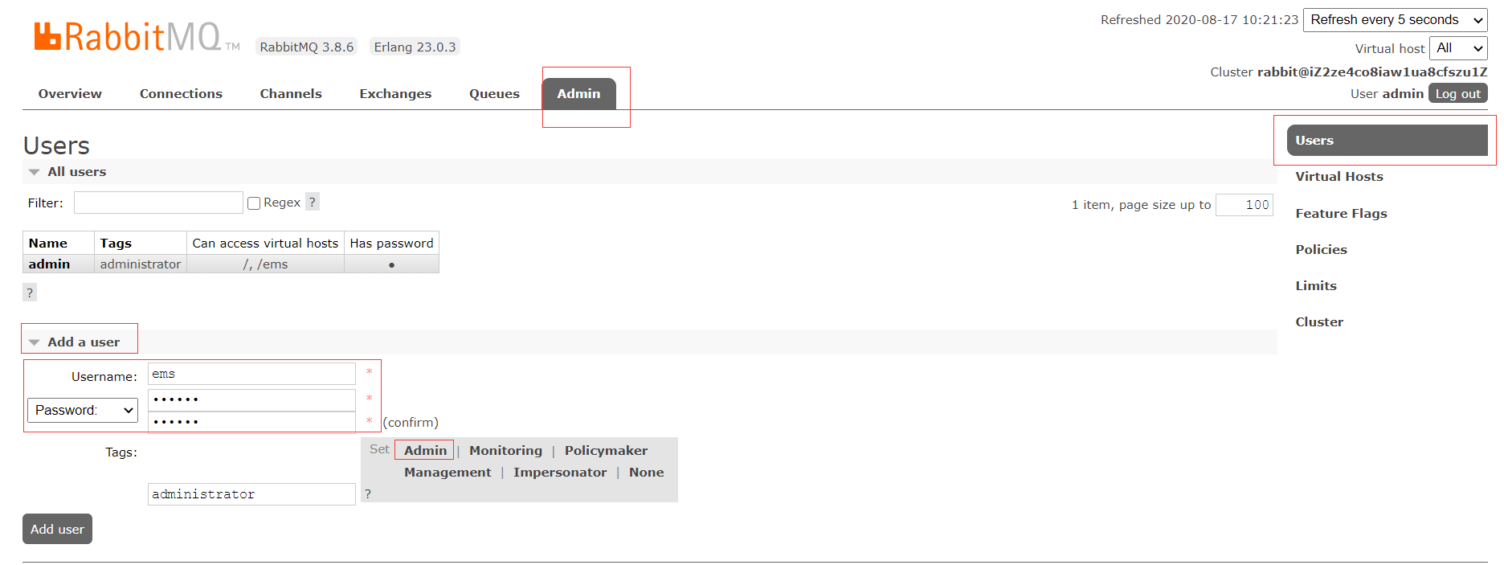This screenshot has height=565, width=1504.
Task: Click the Filter input field
Action: coord(158,203)
